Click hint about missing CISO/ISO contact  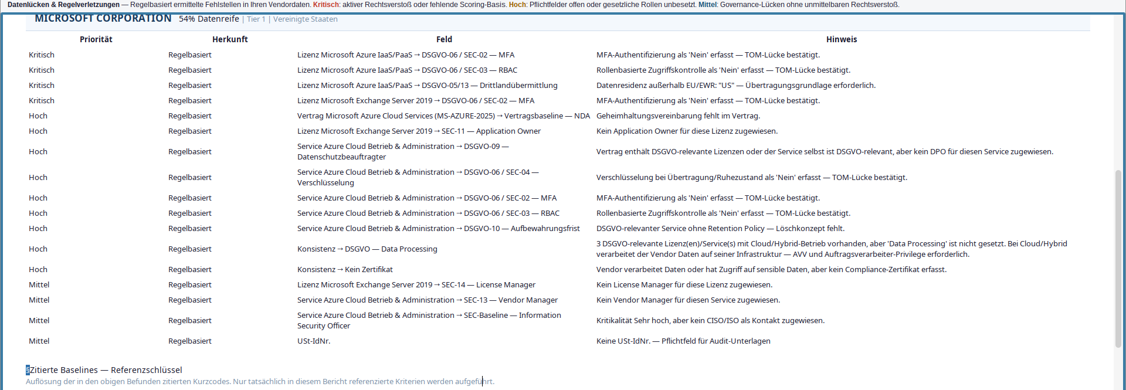pos(710,320)
